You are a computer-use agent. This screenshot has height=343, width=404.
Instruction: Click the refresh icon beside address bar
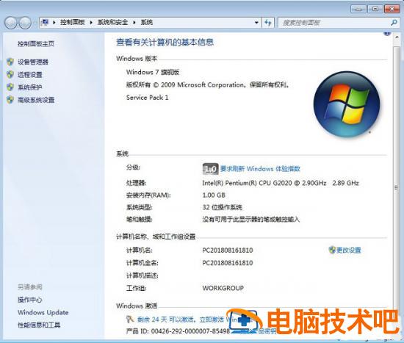point(268,23)
